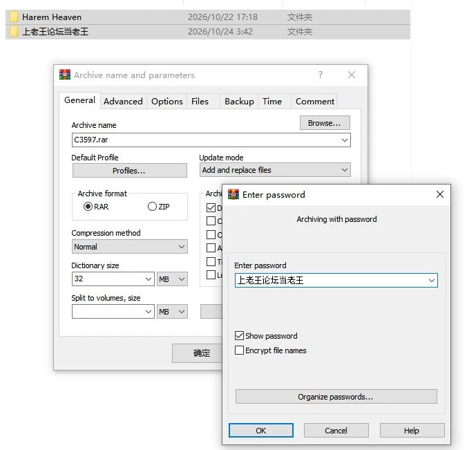Open the Comment tab
Screen dimensions: 467x450
click(315, 102)
